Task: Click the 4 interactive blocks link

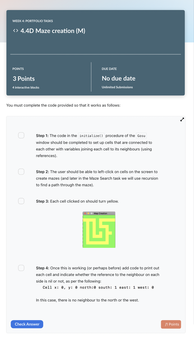Action: click(x=26, y=87)
